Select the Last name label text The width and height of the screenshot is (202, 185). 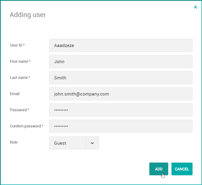click(19, 78)
